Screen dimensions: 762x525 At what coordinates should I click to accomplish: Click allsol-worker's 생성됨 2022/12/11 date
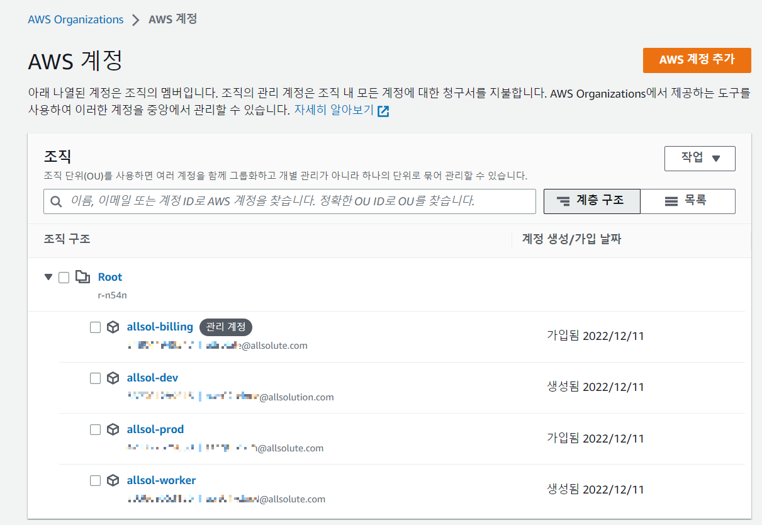click(x=595, y=489)
